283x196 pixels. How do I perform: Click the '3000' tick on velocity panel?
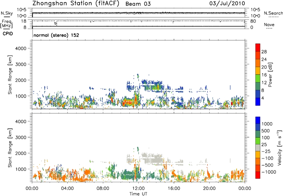tap(21, 137)
